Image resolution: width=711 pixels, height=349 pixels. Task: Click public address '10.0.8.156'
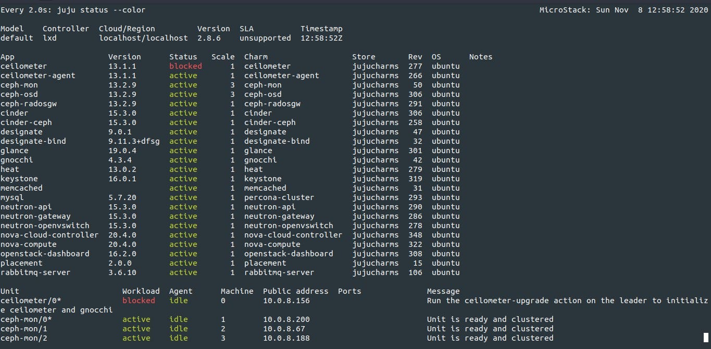click(x=286, y=301)
